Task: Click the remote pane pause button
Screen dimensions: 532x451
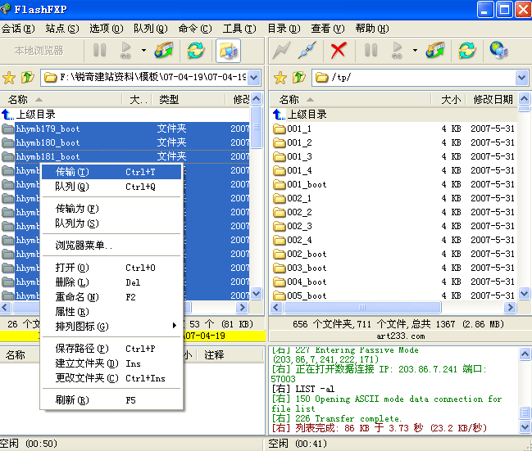Action: [371, 50]
